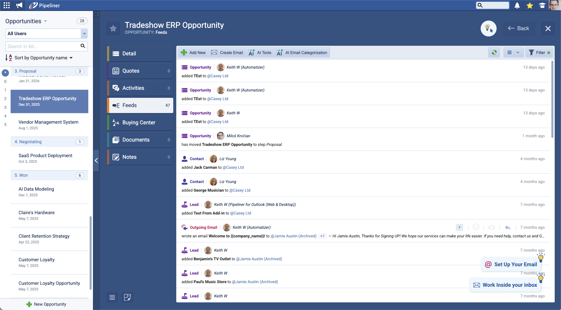
Task: Open the @Casey Ltd link in first feed
Action: coord(218,76)
